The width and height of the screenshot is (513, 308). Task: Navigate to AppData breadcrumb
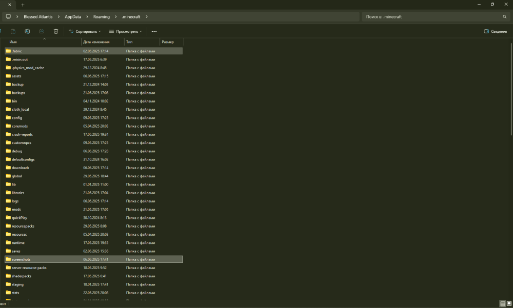coord(73,17)
